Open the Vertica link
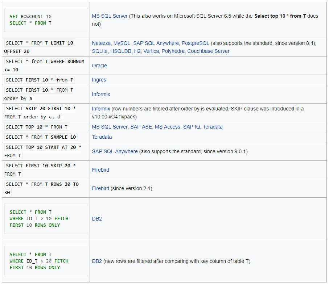 [x=151, y=51]
